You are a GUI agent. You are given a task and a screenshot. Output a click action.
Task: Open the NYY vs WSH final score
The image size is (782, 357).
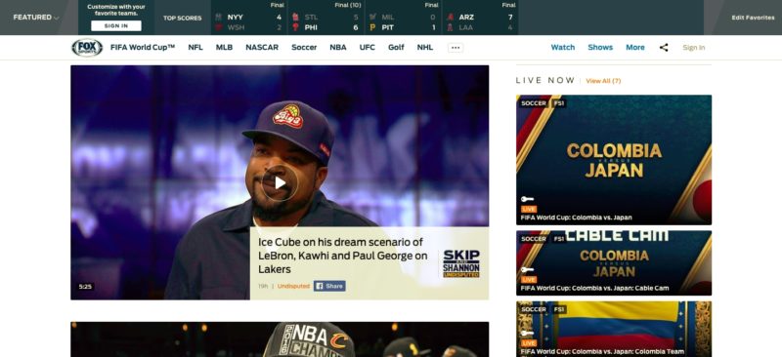[249, 18]
